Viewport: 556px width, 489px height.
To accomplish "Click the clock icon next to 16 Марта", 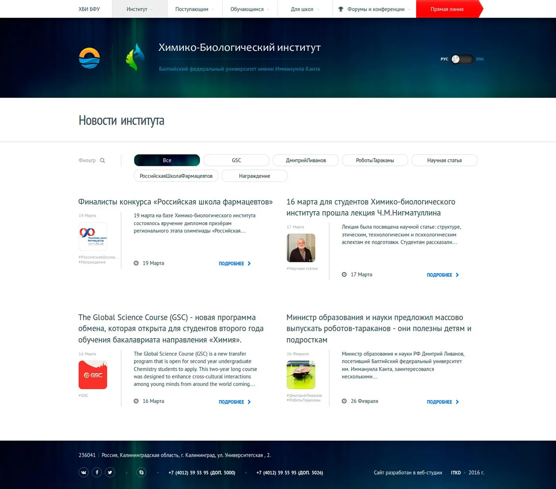I will [x=136, y=401].
